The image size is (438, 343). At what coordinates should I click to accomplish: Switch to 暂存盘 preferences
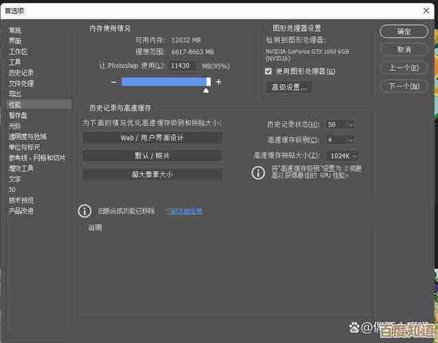[18, 115]
